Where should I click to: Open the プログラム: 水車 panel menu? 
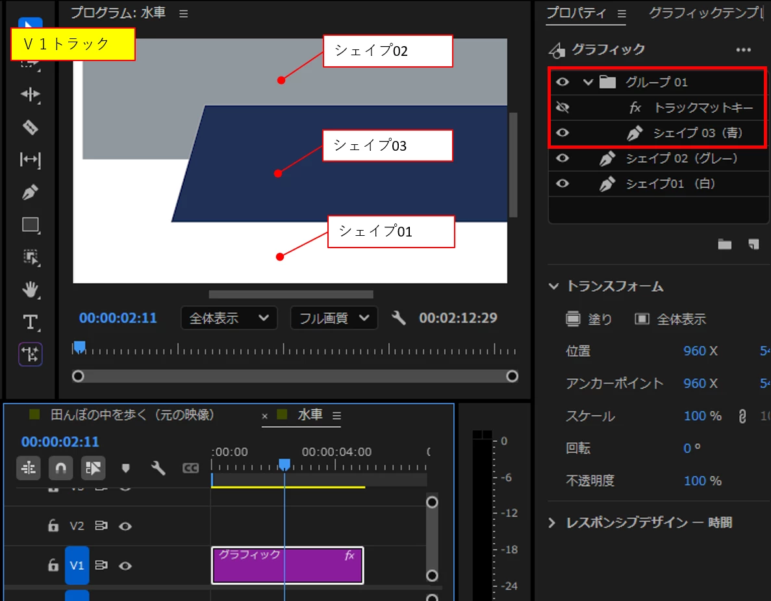[183, 14]
